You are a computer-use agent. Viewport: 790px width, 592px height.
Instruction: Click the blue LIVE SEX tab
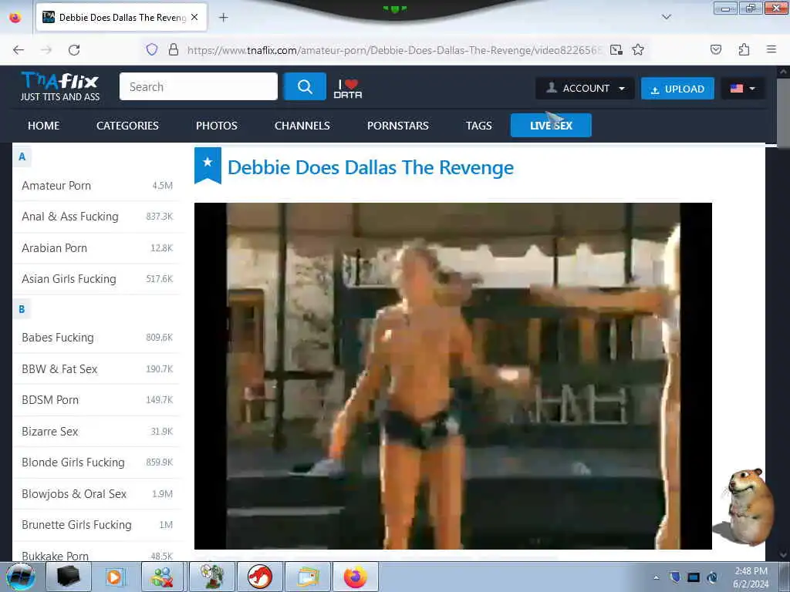click(x=551, y=126)
